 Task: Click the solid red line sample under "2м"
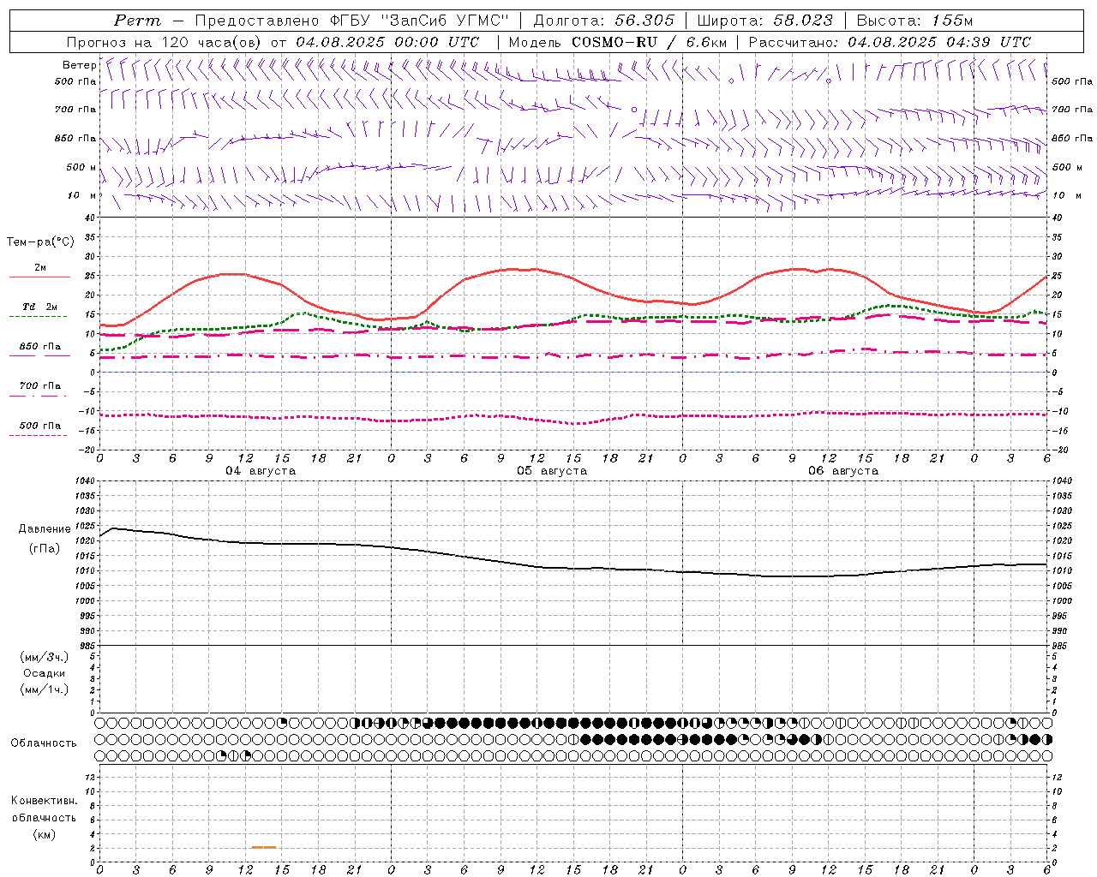(x=39, y=277)
